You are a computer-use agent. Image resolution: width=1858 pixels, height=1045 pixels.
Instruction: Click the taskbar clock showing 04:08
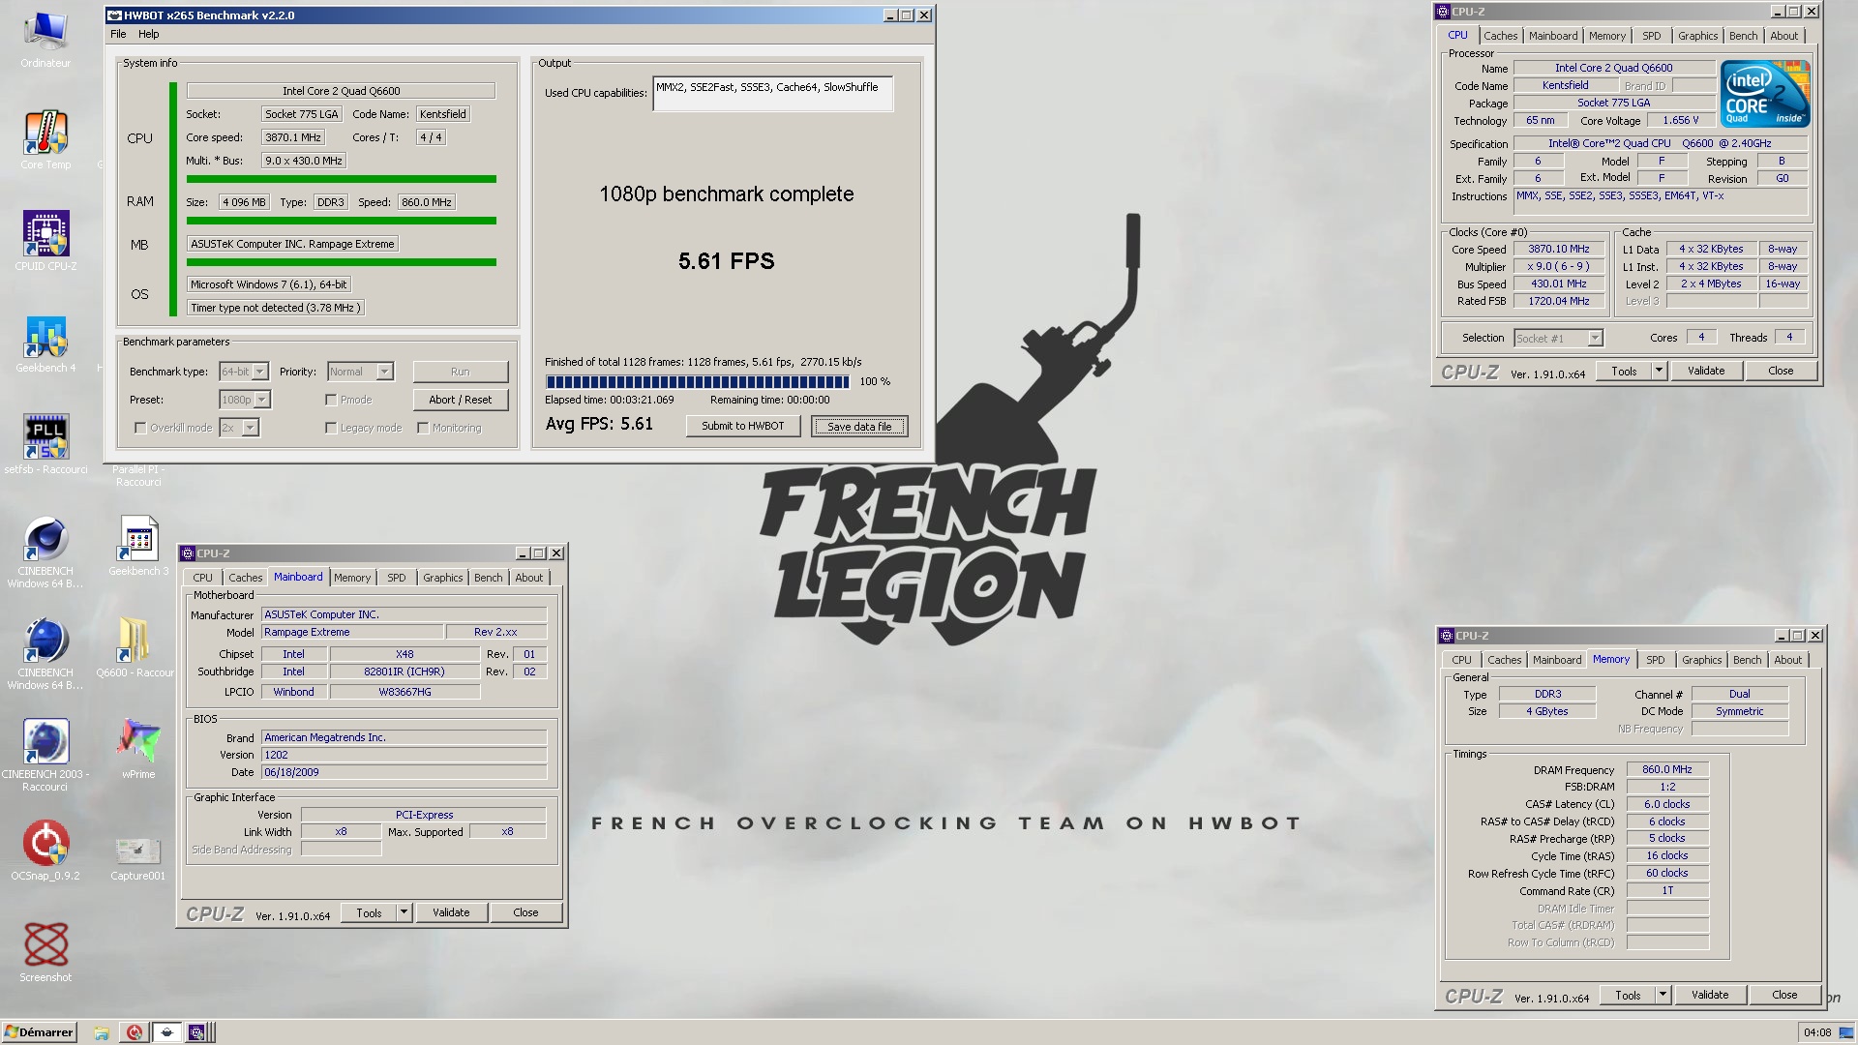coord(1817,1032)
